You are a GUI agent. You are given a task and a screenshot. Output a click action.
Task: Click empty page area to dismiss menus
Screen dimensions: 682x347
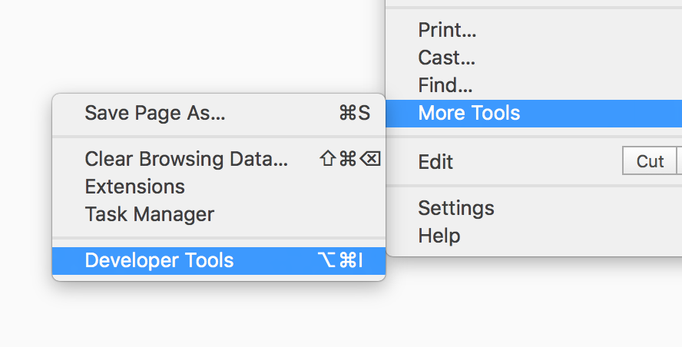pos(174,48)
